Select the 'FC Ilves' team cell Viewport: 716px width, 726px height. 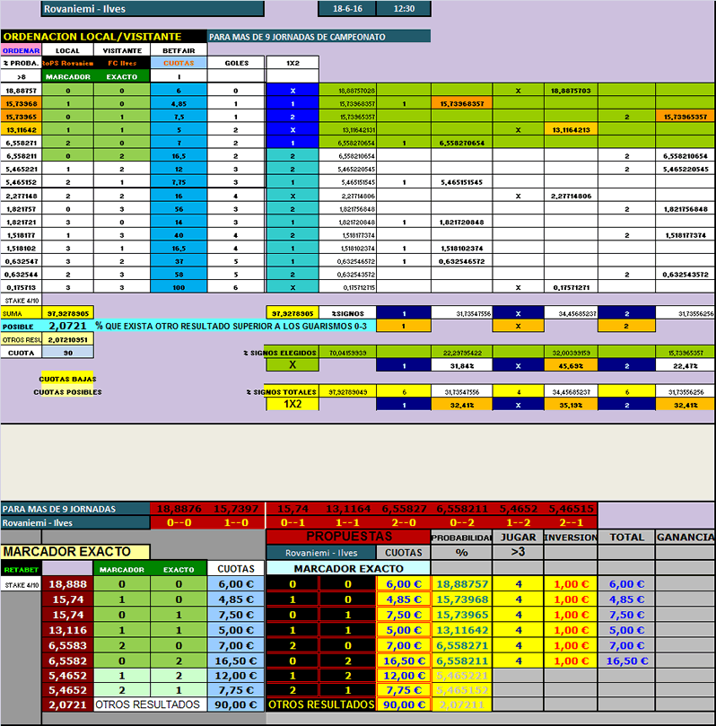point(122,63)
